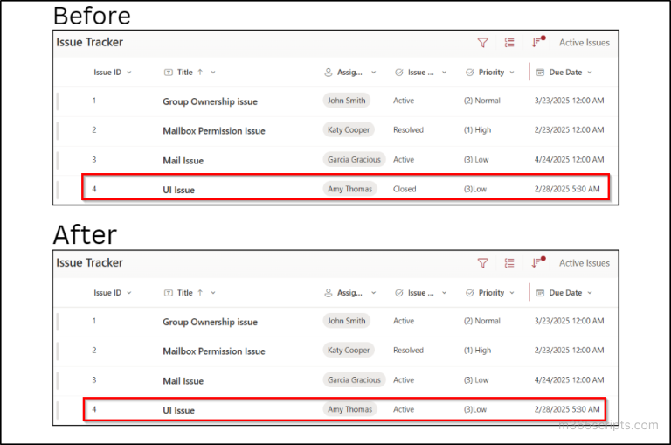The height and width of the screenshot is (445, 671).
Task: Click the check icon beside Priority in Before panel
Action: tap(469, 73)
